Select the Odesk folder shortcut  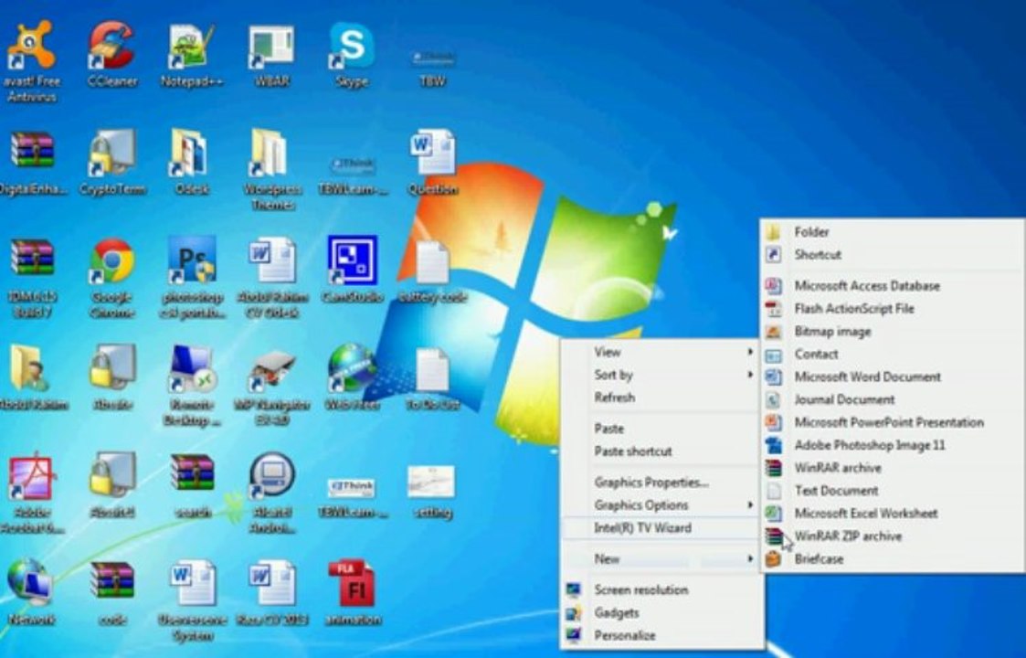coord(192,163)
